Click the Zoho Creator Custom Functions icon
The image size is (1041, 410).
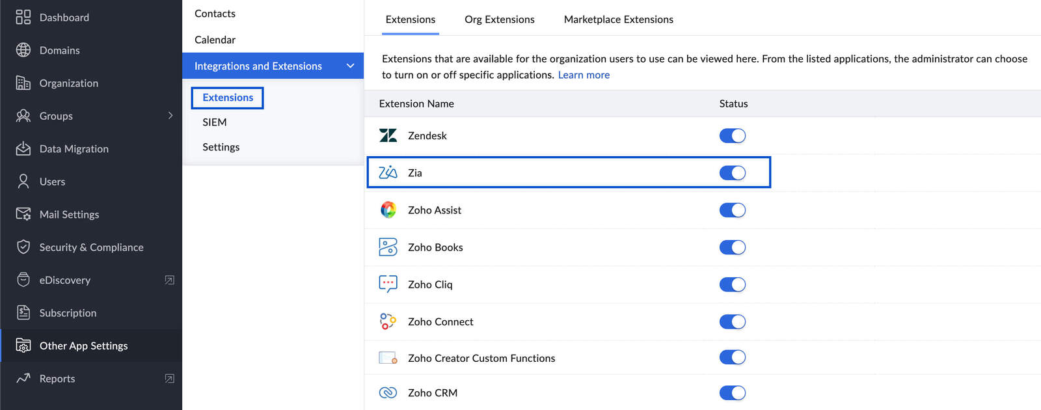388,358
